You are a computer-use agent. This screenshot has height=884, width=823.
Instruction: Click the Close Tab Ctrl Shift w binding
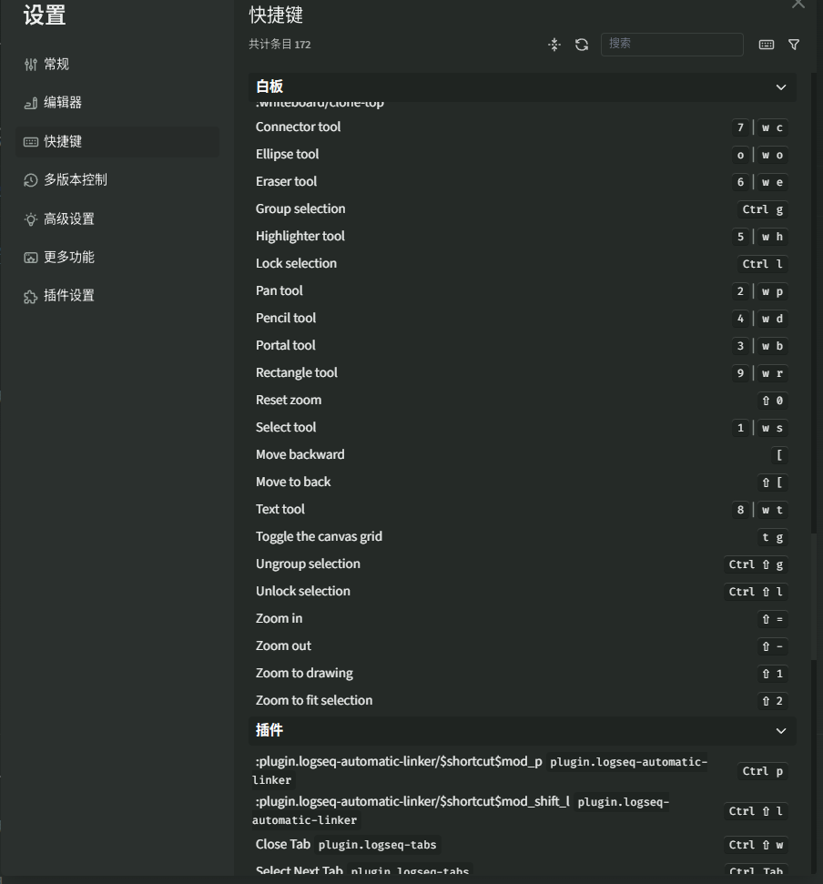pos(756,845)
